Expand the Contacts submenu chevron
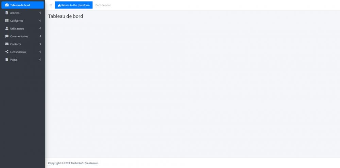 tap(40, 44)
